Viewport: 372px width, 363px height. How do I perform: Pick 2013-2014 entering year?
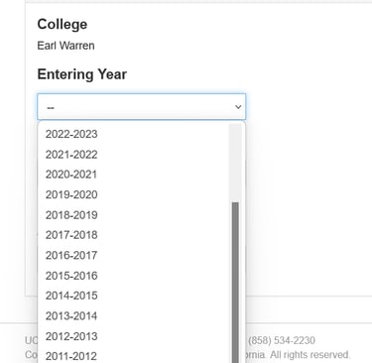click(134, 315)
